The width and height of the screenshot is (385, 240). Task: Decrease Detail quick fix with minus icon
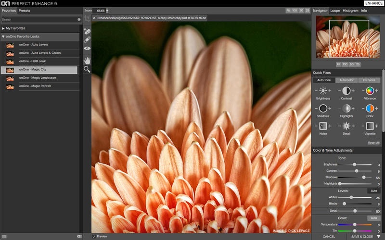340,126
